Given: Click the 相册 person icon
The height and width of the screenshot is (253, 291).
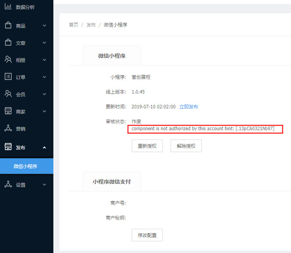Looking at the screenshot, I should coord(8,59).
